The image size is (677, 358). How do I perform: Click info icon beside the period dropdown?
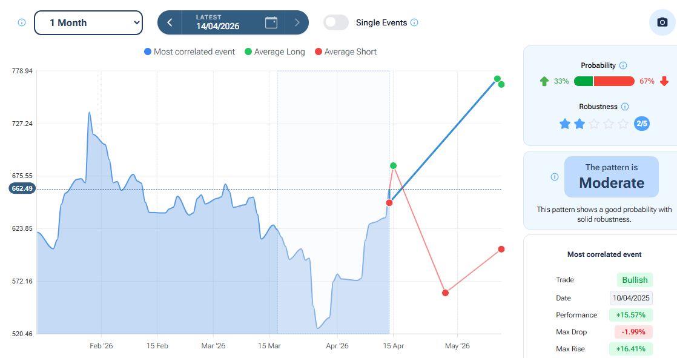(x=22, y=22)
